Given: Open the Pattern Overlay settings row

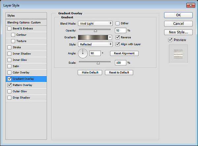Looking at the screenshot, I should click(26, 85).
